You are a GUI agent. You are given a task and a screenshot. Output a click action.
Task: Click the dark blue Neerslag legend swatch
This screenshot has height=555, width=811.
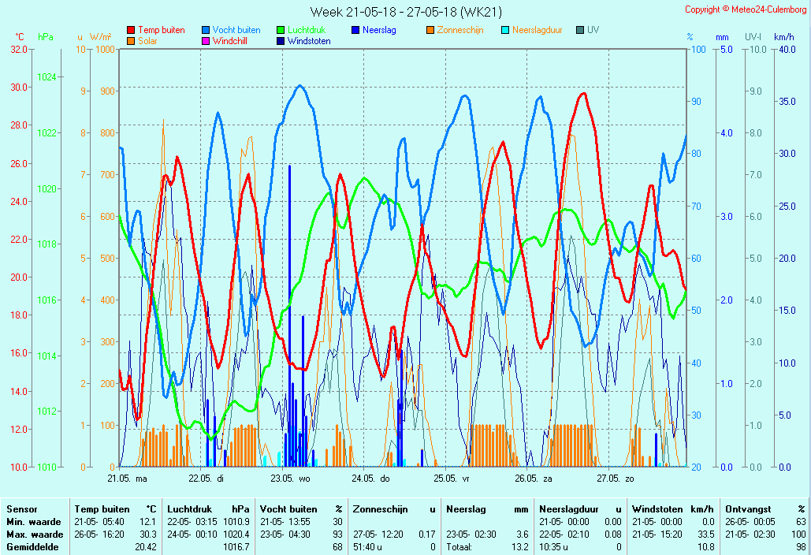point(355,30)
